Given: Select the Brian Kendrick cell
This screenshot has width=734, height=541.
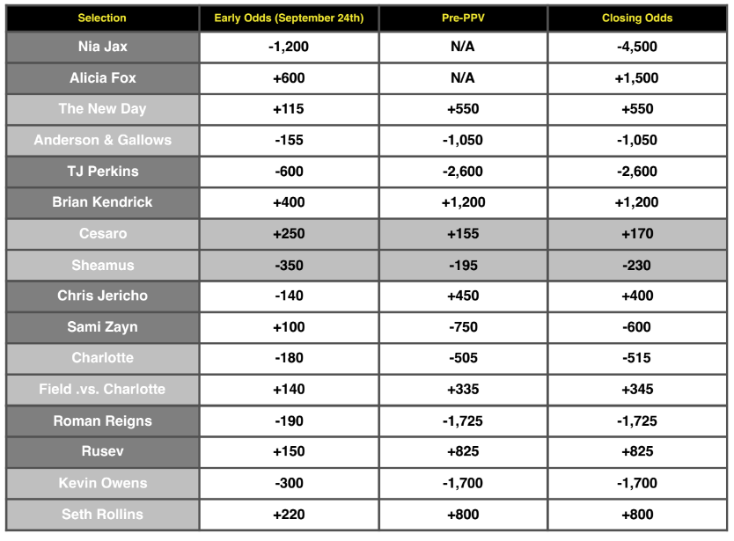Looking at the screenshot, I should [102, 202].
